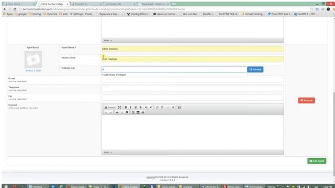This screenshot has height=188, width=335.
Task: Click inside the Free text editing area
Action: pos(193,132)
